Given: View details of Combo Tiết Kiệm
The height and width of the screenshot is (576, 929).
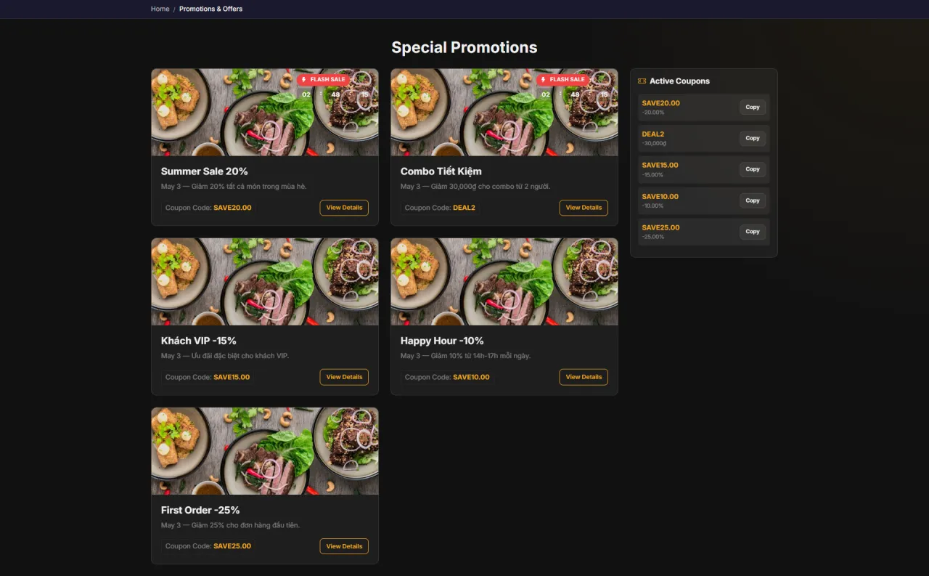Looking at the screenshot, I should [584, 208].
